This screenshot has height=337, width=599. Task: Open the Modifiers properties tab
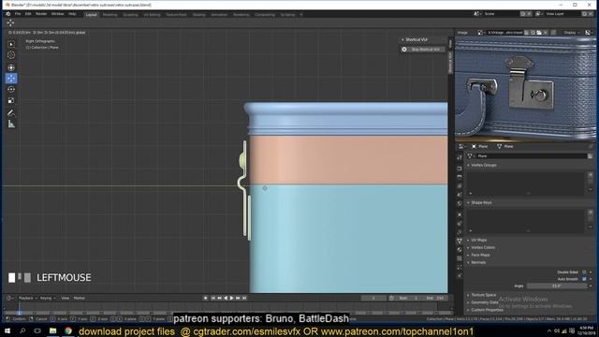460,224
